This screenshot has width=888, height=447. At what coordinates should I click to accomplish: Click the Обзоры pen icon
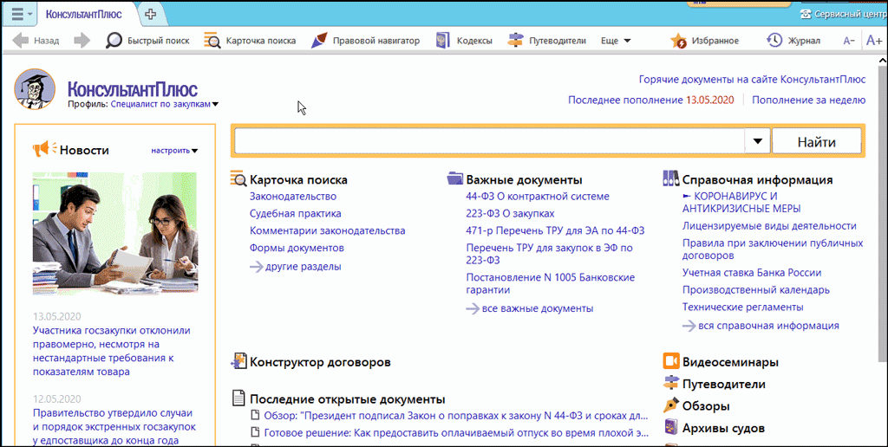coord(670,405)
